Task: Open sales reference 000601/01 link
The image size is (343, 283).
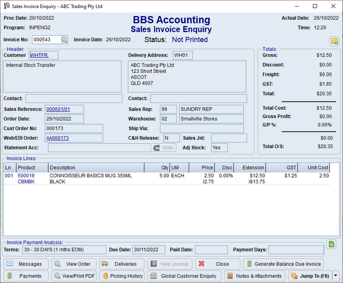Action: [58, 109]
